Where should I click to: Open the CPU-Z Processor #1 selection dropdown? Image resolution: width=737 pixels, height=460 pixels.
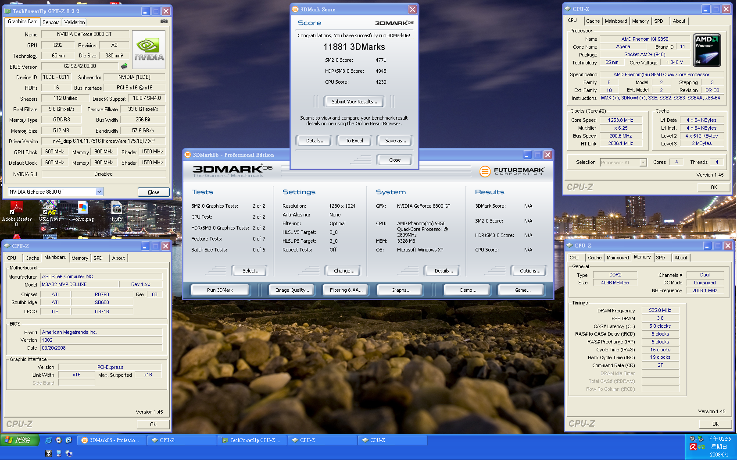[x=643, y=162]
